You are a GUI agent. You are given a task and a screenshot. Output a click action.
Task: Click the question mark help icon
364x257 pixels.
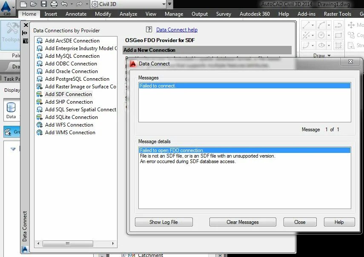(x=149, y=29)
